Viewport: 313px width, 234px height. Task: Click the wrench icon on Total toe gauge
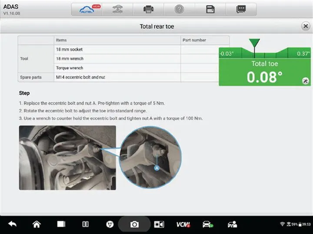[305, 81]
